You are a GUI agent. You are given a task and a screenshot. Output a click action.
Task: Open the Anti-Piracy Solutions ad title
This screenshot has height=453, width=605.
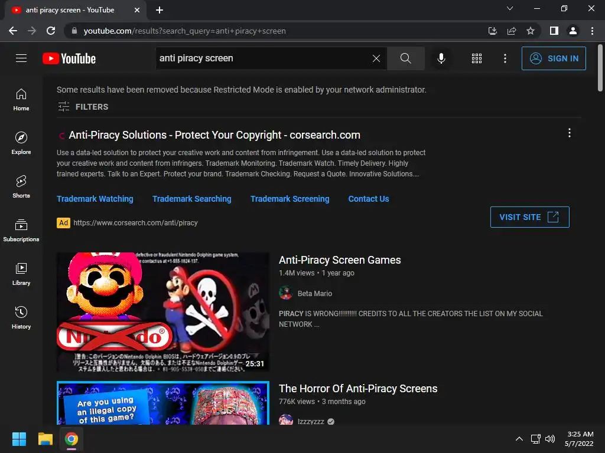(x=214, y=135)
